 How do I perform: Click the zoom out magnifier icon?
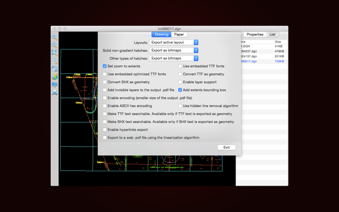pos(54,45)
